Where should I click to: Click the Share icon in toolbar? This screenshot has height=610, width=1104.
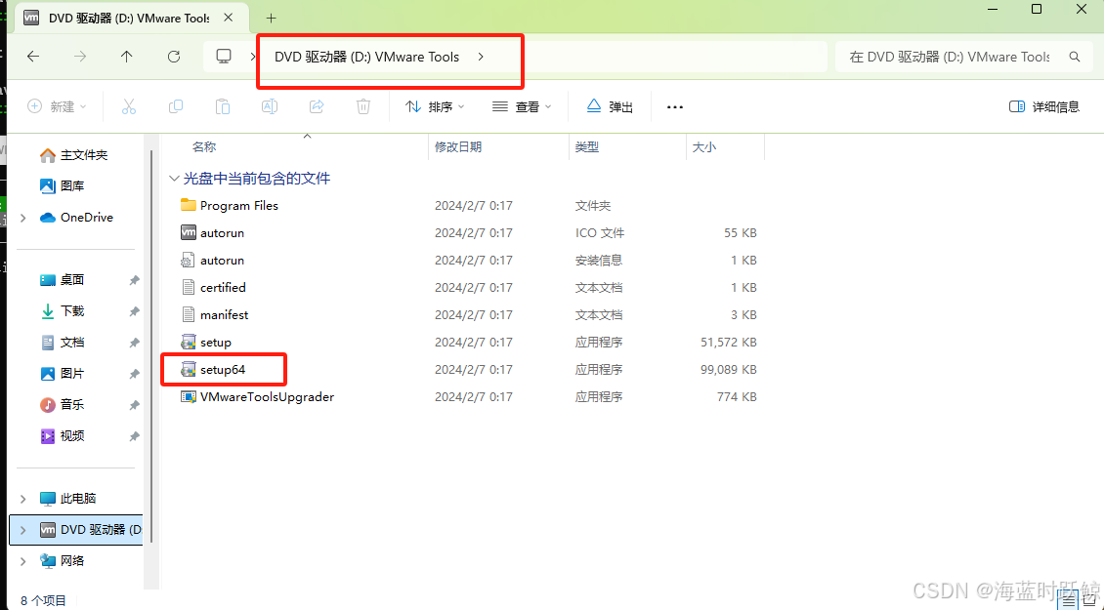[317, 106]
